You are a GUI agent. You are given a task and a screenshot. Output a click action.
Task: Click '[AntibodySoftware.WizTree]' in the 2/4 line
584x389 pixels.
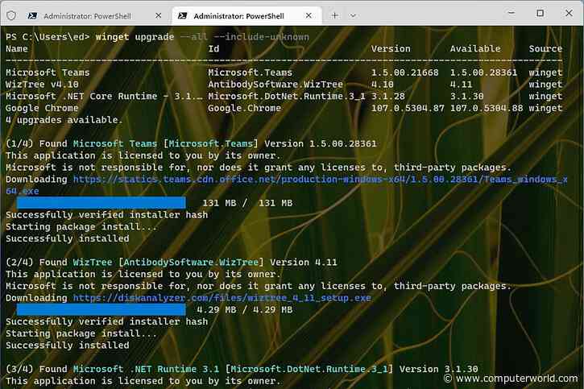pos(191,262)
